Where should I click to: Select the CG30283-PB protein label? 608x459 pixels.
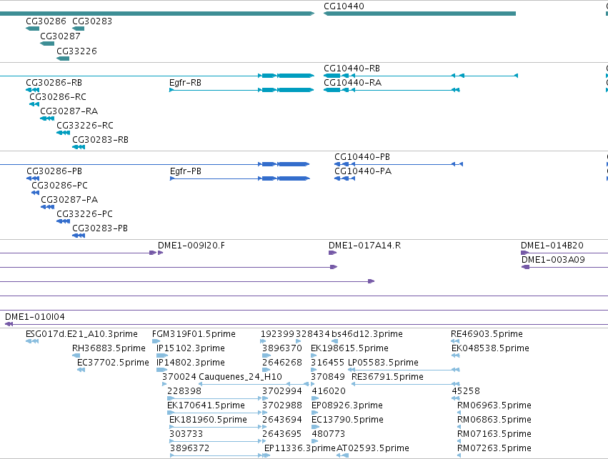pos(99,229)
